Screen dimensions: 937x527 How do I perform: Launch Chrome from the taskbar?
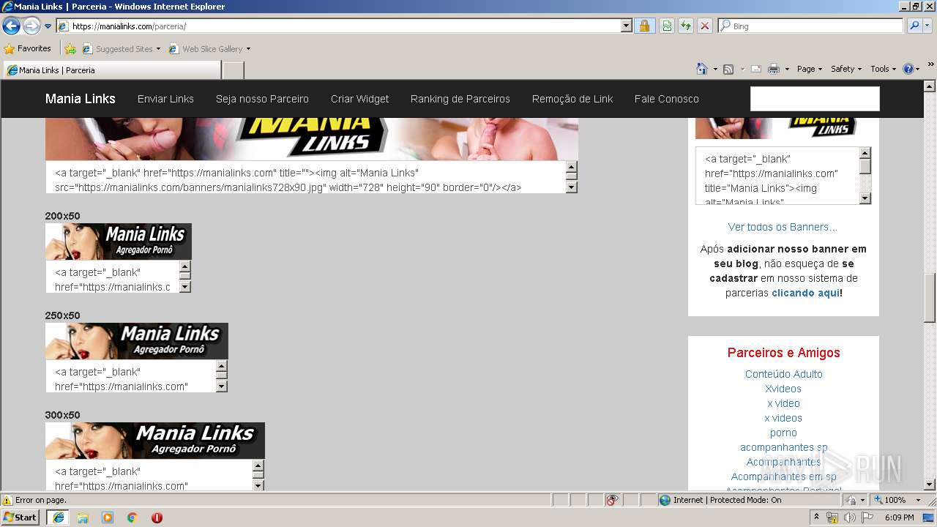[132, 517]
